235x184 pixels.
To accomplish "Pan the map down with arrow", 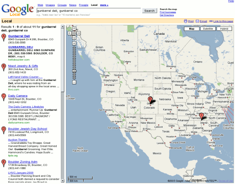I will click(x=74, y=37).
